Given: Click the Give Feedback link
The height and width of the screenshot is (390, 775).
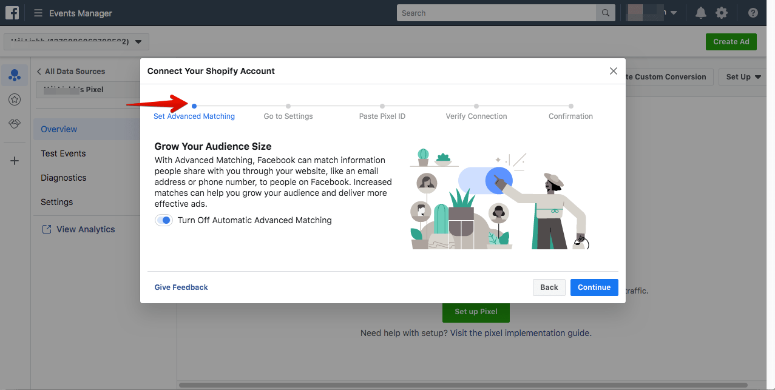Looking at the screenshot, I should coord(181,287).
